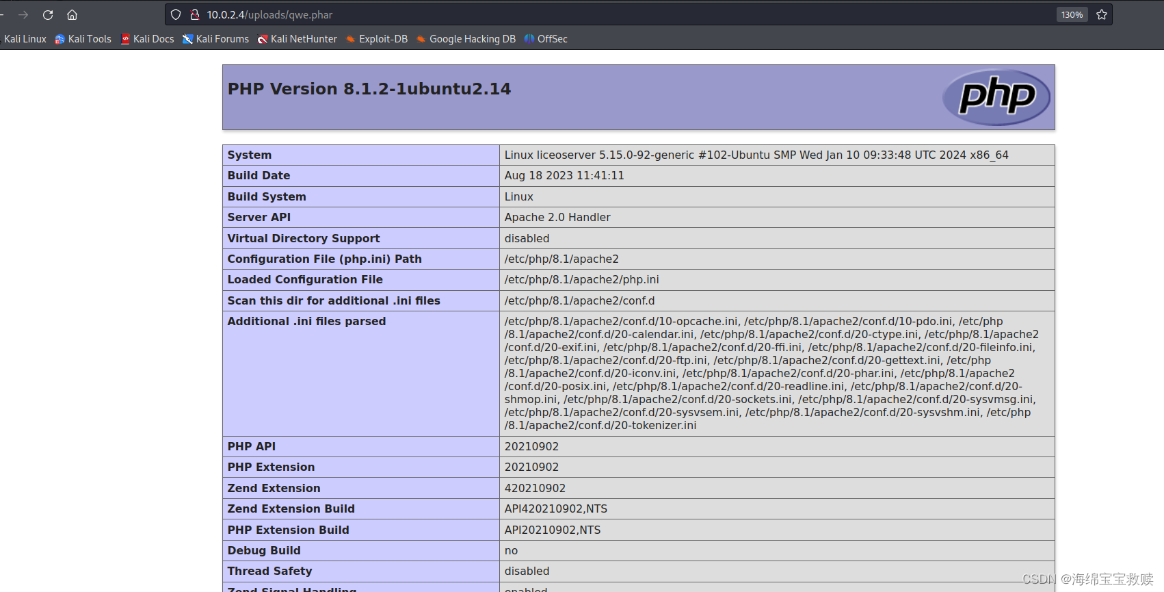Click the Thread Safety label
1164x592 pixels.
pyautogui.click(x=269, y=571)
